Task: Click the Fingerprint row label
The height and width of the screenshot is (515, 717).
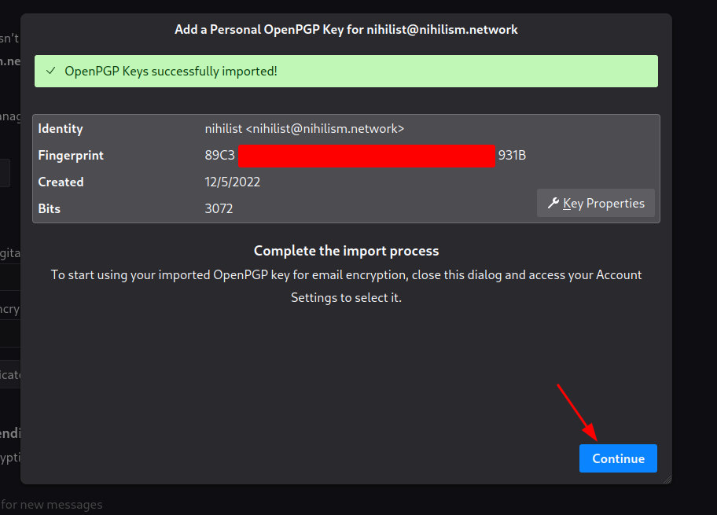Action: (71, 156)
